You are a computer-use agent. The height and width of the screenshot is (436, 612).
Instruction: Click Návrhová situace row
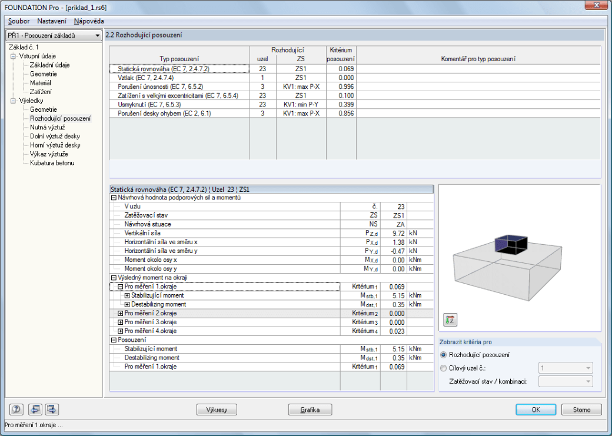tap(271, 224)
